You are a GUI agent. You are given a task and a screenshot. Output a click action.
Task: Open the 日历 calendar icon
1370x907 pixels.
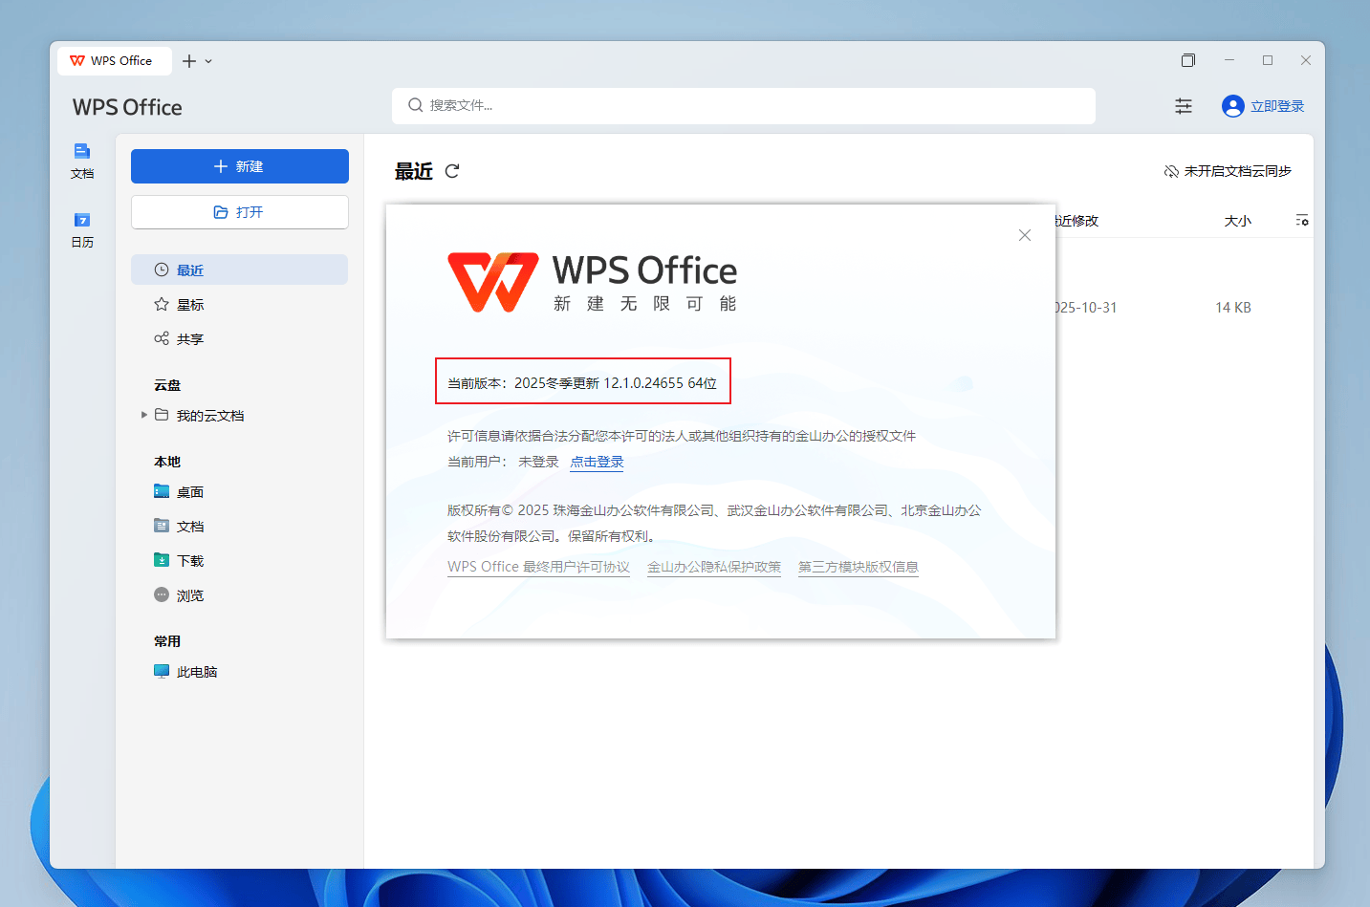tap(82, 230)
